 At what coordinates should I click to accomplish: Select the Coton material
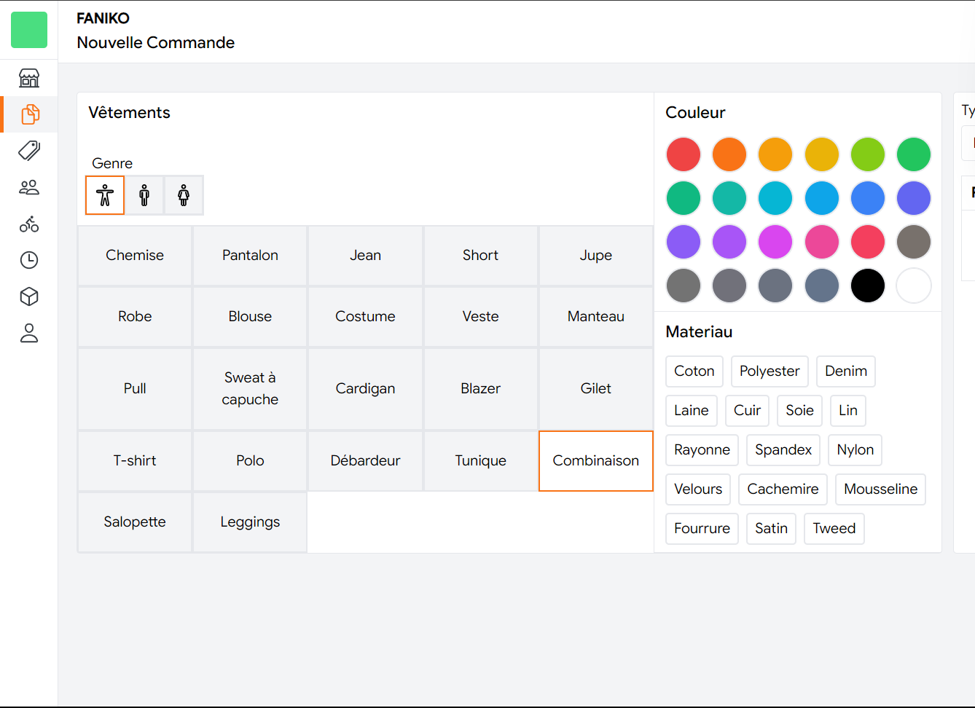pos(694,371)
